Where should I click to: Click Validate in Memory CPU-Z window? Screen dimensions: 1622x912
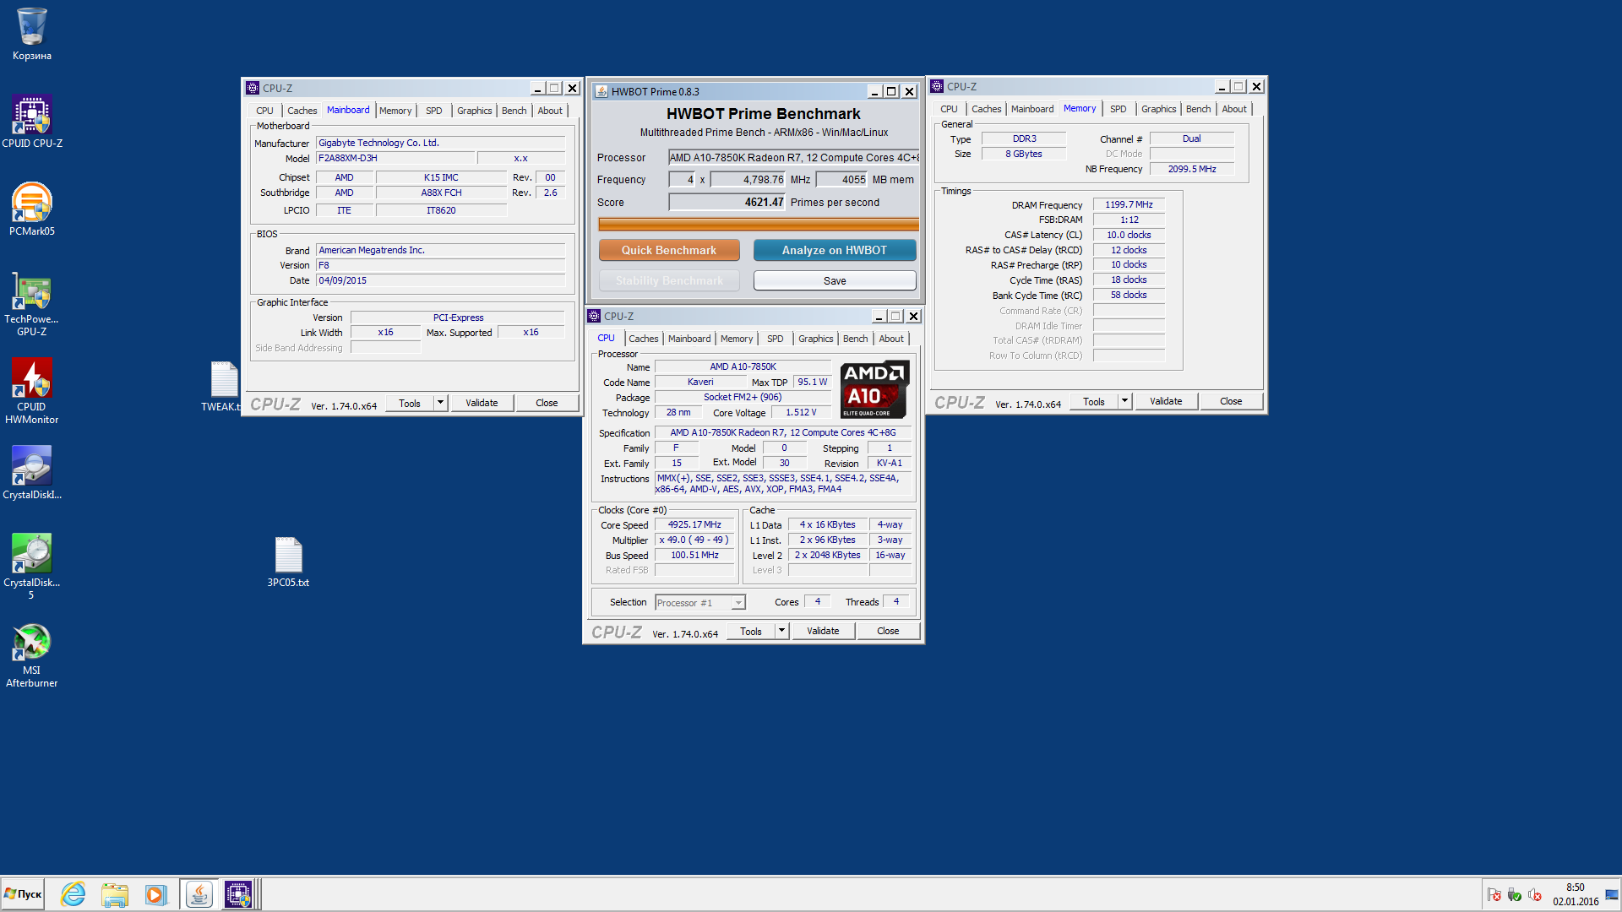(1166, 401)
